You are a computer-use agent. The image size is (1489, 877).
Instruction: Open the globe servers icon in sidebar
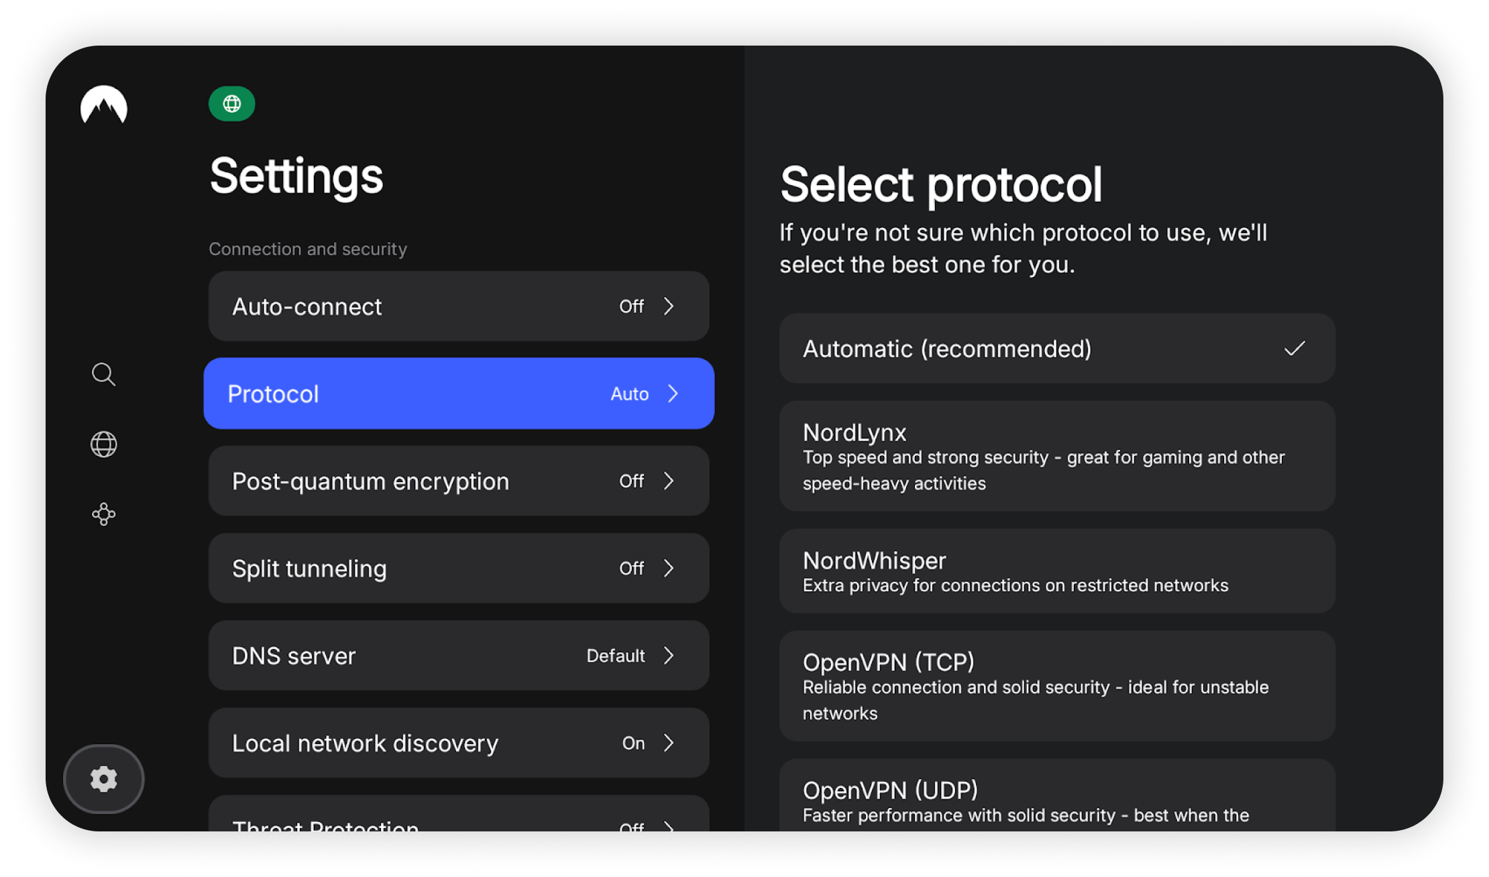click(103, 444)
